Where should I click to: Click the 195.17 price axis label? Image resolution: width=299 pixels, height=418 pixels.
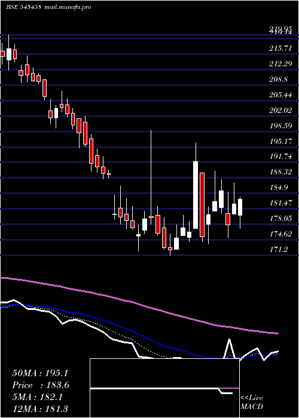pyautogui.click(x=281, y=141)
